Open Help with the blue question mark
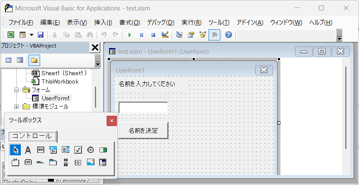 (x=229, y=35)
